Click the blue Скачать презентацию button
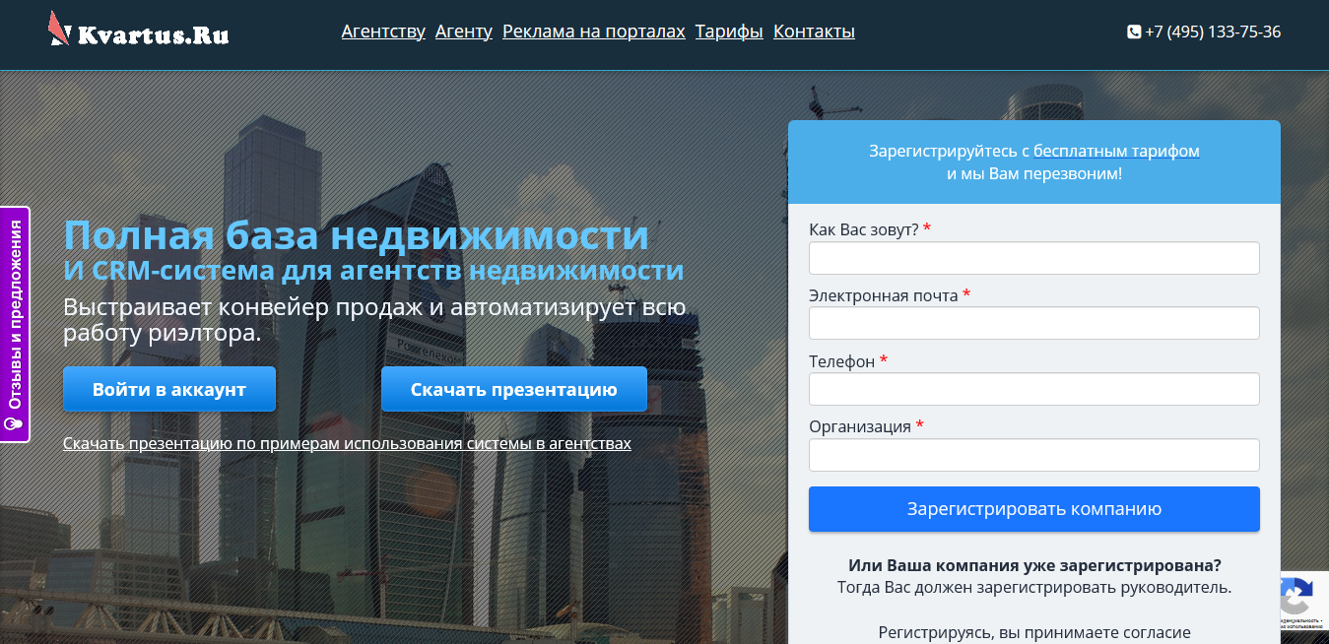1329x644 pixels. (513, 389)
